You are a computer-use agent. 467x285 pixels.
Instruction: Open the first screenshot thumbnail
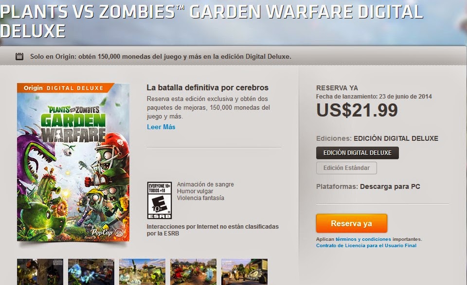pyautogui.click(x=40, y=272)
